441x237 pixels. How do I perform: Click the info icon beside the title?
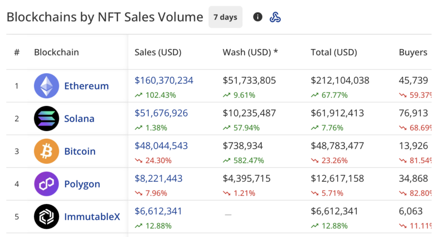pyautogui.click(x=258, y=17)
